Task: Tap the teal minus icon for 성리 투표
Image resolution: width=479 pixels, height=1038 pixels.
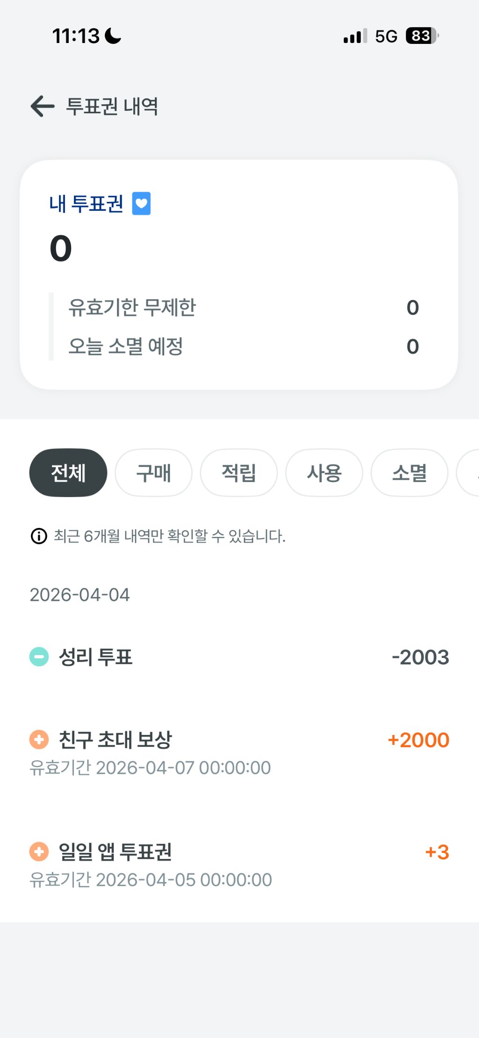Action: point(39,656)
